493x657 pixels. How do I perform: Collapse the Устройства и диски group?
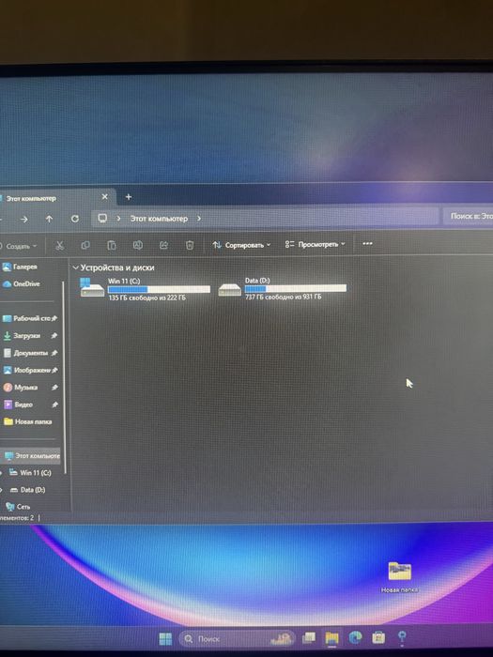[76, 267]
